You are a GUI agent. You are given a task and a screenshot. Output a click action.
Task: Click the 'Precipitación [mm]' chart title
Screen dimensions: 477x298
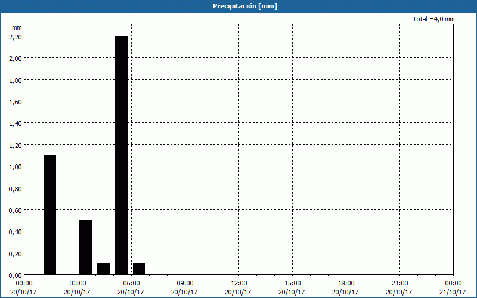click(245, 6)
